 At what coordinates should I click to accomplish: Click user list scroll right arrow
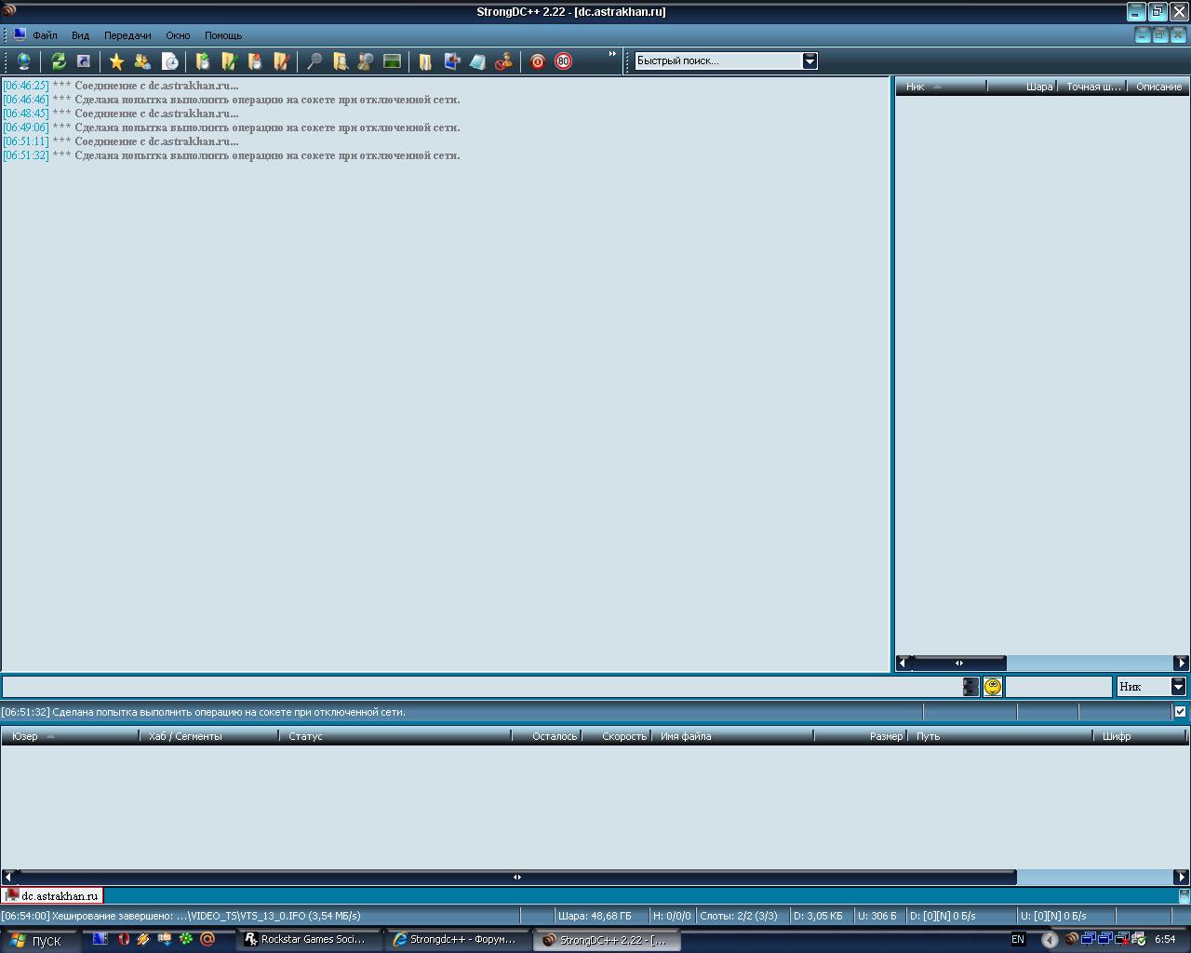pyautogui.click(x=1182, y=663)
